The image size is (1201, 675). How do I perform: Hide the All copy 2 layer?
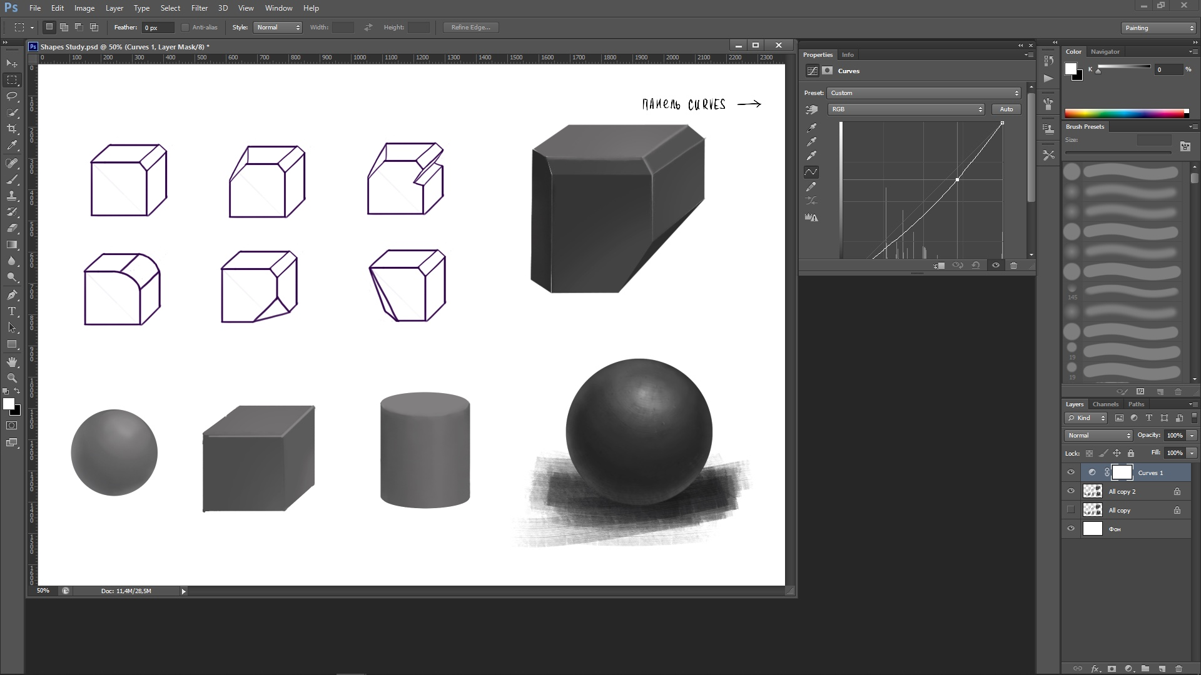point(1071,491)
